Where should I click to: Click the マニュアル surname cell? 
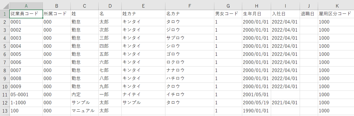[x=84, y=111]
